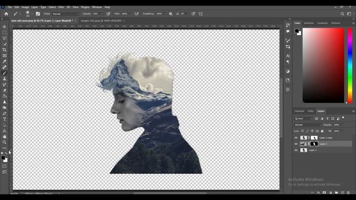The height and width of the screenshot is (200, 356).
Task: Toggle Lock all padlock icon
Action: point(322,131)
